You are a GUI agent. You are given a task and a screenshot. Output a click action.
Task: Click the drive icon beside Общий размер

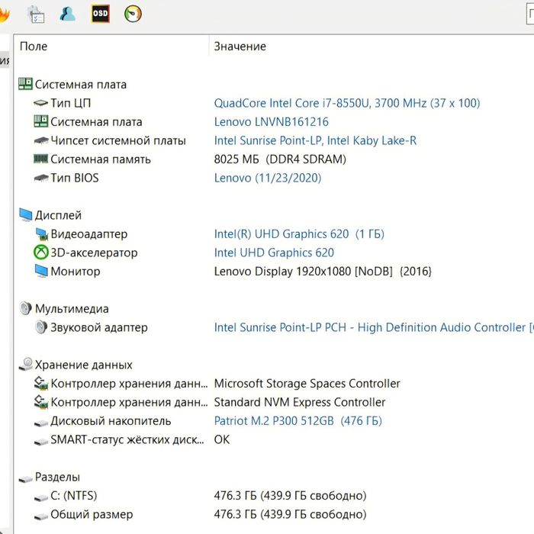click(x=41, y=517)
